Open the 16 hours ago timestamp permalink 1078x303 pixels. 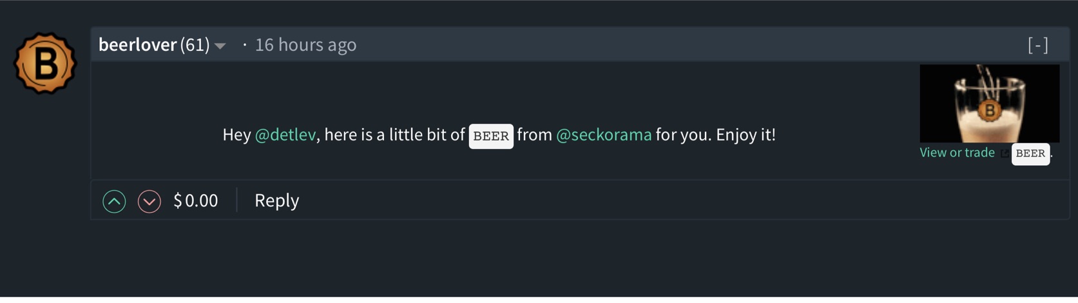pyautogui.click(x=305, y=44)
